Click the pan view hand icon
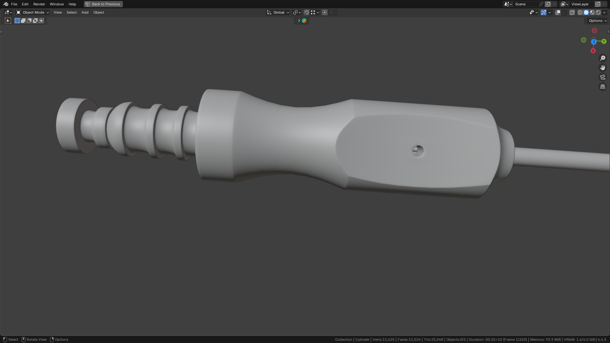 (603, 68)
